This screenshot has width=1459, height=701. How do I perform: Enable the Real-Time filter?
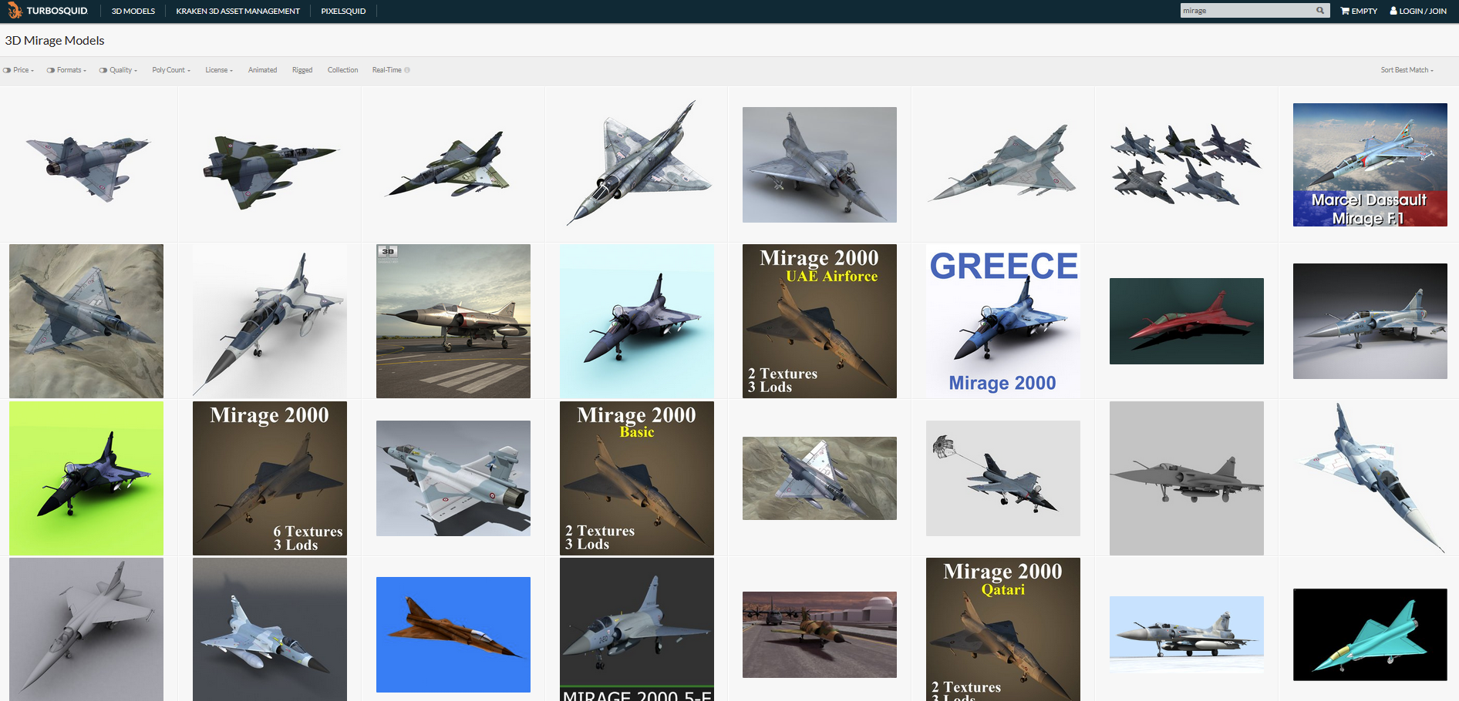(x=386, y=70)
